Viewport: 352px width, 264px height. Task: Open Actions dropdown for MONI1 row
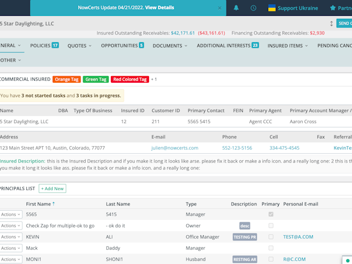(11, 259)
